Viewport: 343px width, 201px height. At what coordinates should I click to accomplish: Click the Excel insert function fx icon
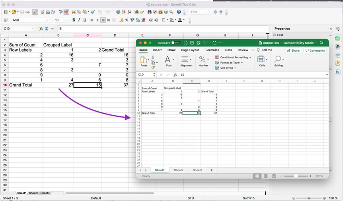click(x=175, y=75)
